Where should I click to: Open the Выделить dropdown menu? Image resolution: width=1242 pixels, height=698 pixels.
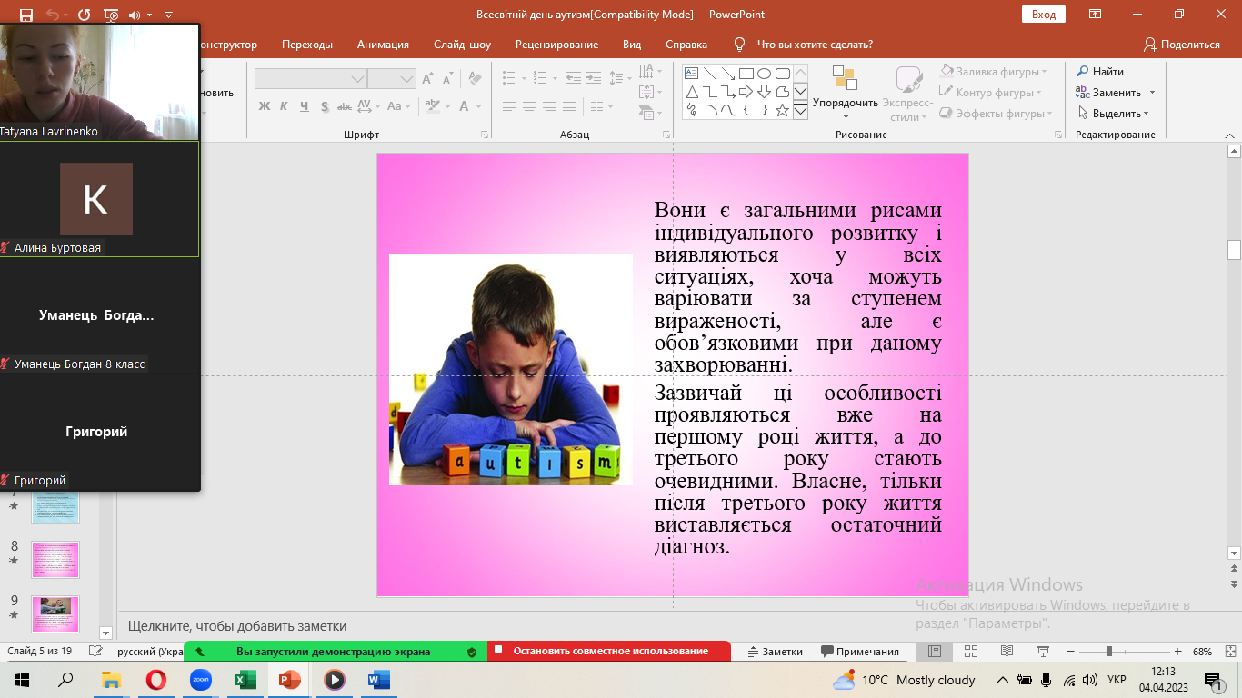click(x=1115, y=114)
